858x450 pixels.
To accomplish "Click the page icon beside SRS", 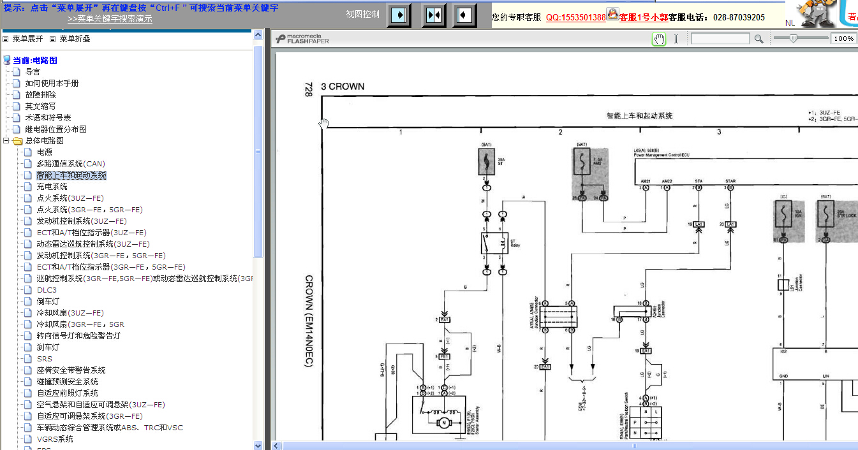I will pos(28,359).
